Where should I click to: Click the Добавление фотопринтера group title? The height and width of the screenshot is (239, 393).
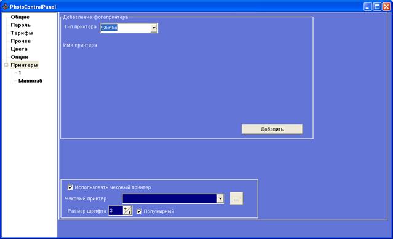(x=95, y=17)
